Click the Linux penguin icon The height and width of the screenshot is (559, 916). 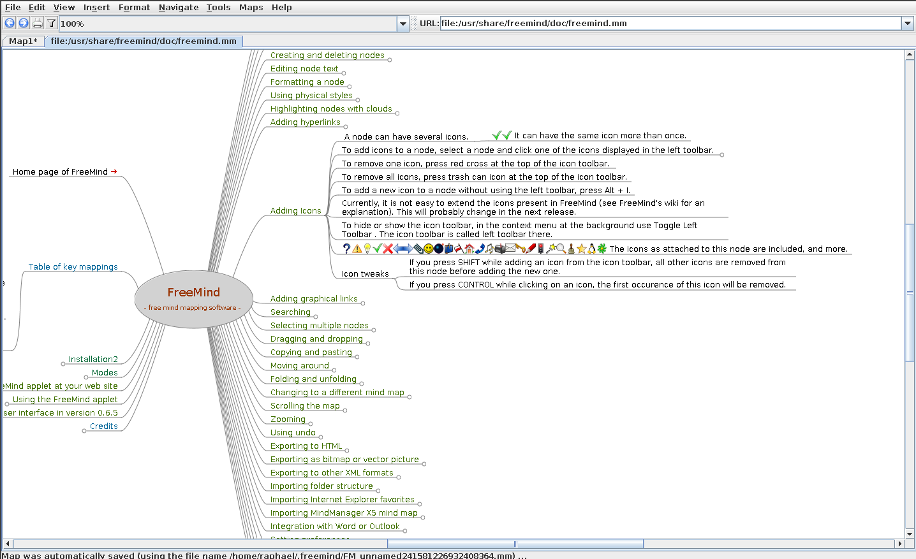click(592, 249)
